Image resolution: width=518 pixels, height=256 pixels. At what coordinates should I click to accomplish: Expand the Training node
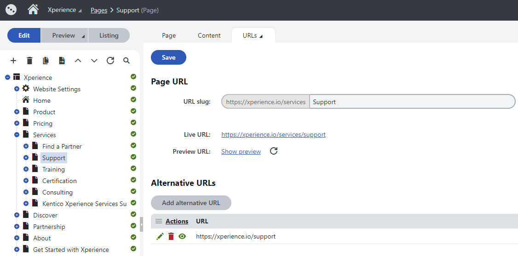pos(26,169)
